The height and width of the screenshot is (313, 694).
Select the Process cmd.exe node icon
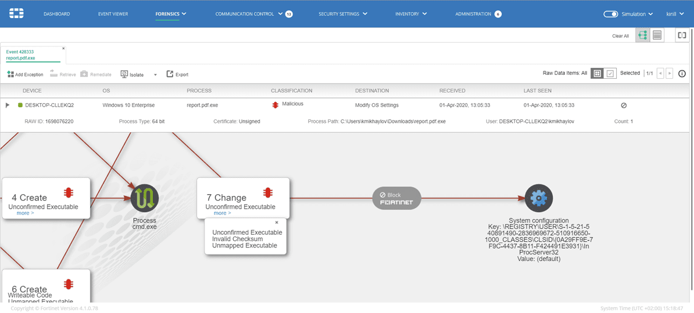coord(145,198)
